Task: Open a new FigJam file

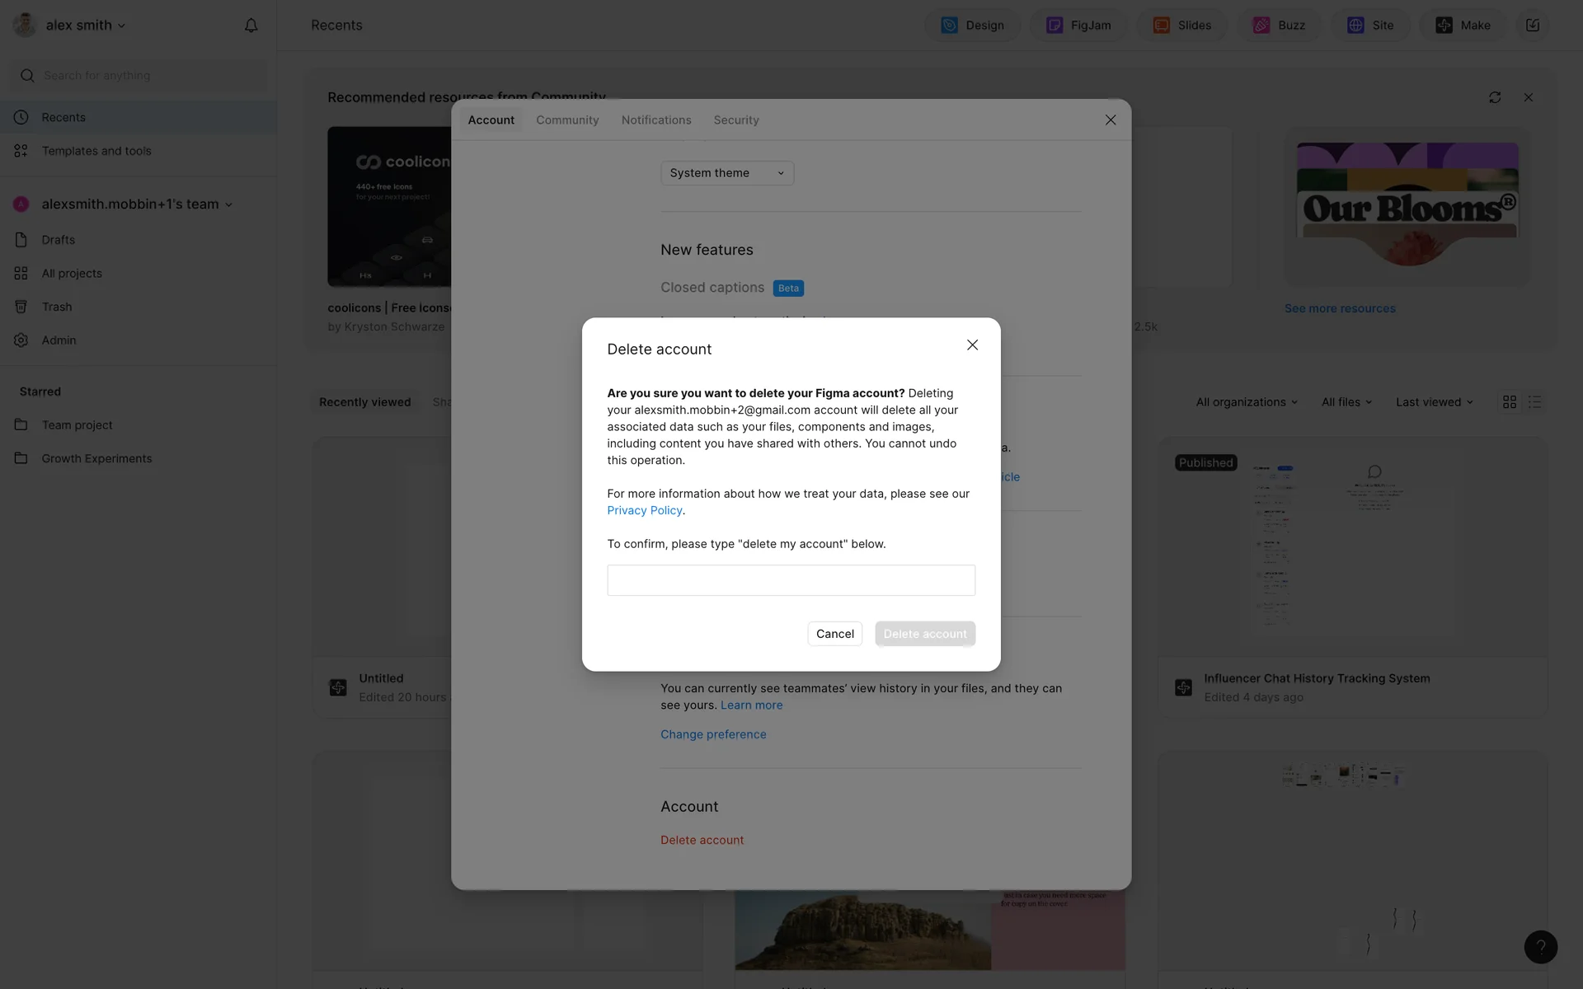Action: tap(1078, 26)
